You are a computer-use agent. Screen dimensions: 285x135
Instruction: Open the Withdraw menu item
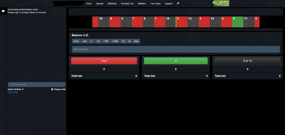click(112, 4)
